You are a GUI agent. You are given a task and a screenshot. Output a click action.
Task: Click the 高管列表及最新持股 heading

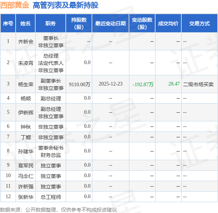pyautogui.click(x=65, y=5)
